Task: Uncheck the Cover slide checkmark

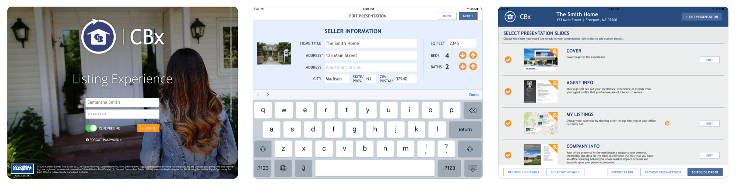Action: click(508, 60)
